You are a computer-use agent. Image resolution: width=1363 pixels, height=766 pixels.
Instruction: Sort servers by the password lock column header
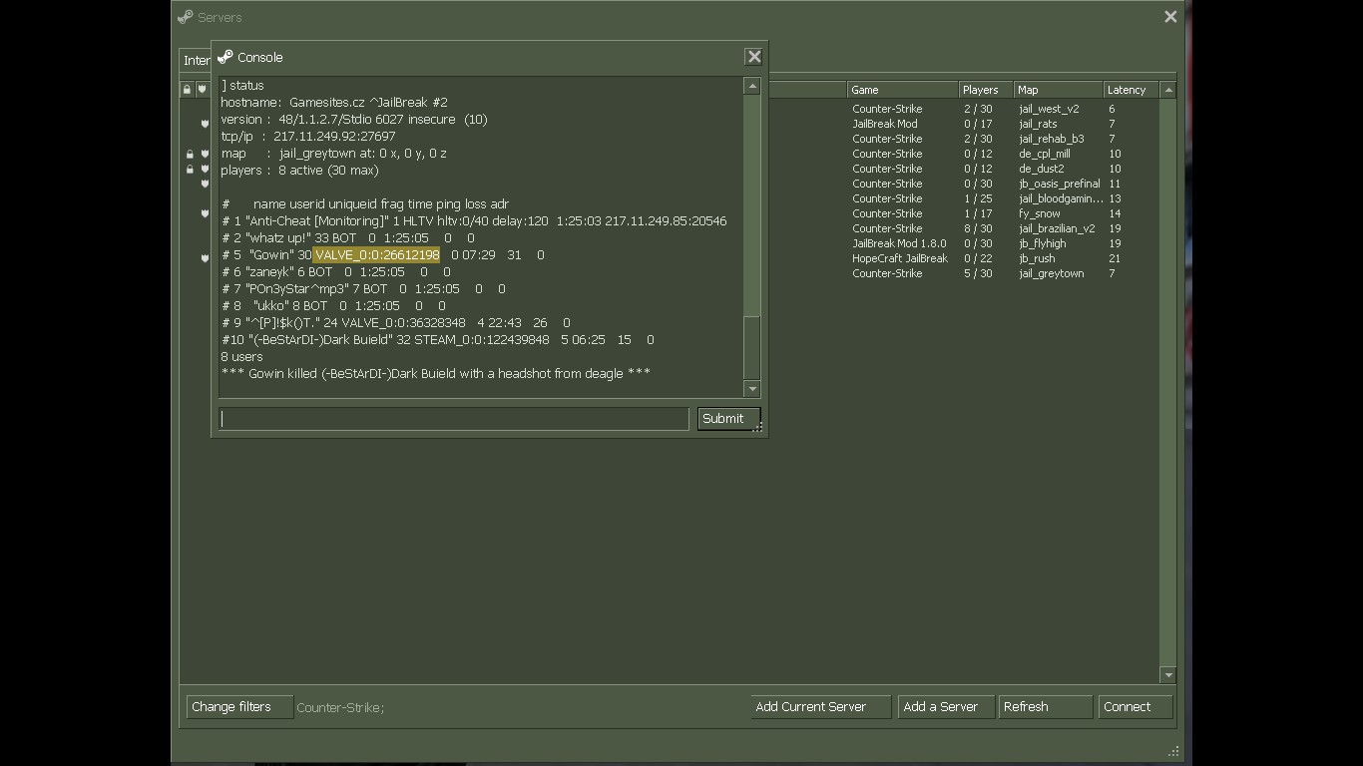[187, 90]
